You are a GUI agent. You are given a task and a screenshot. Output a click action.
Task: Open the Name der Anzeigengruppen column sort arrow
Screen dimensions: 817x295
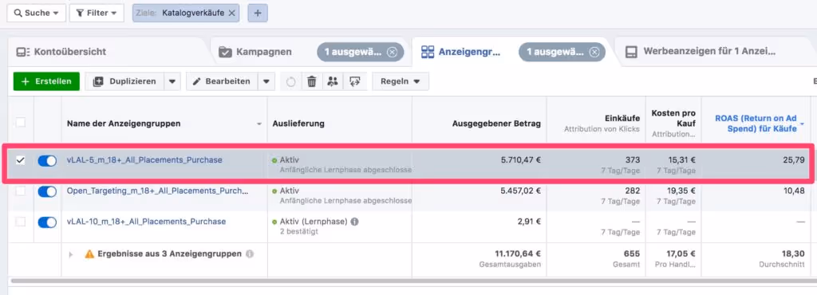tap(259, 124)
